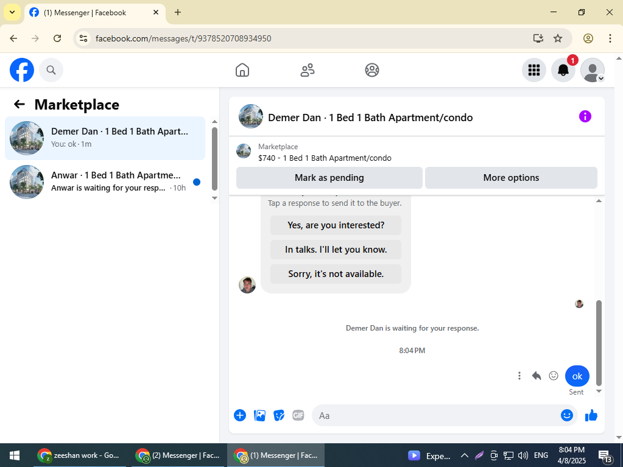Go to the Home feed icon
623x467 pixels.
coord(242,70)
